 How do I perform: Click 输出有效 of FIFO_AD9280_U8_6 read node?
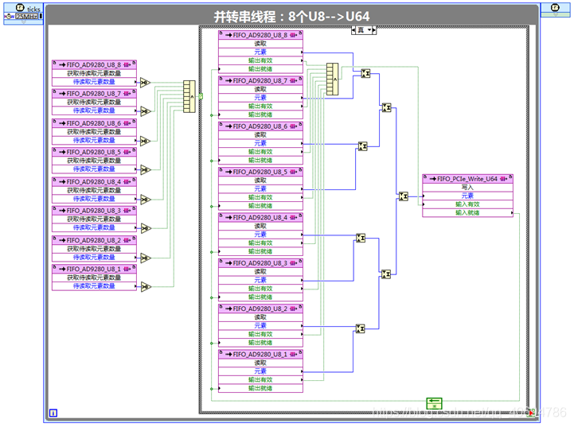(x=260, y=152)
